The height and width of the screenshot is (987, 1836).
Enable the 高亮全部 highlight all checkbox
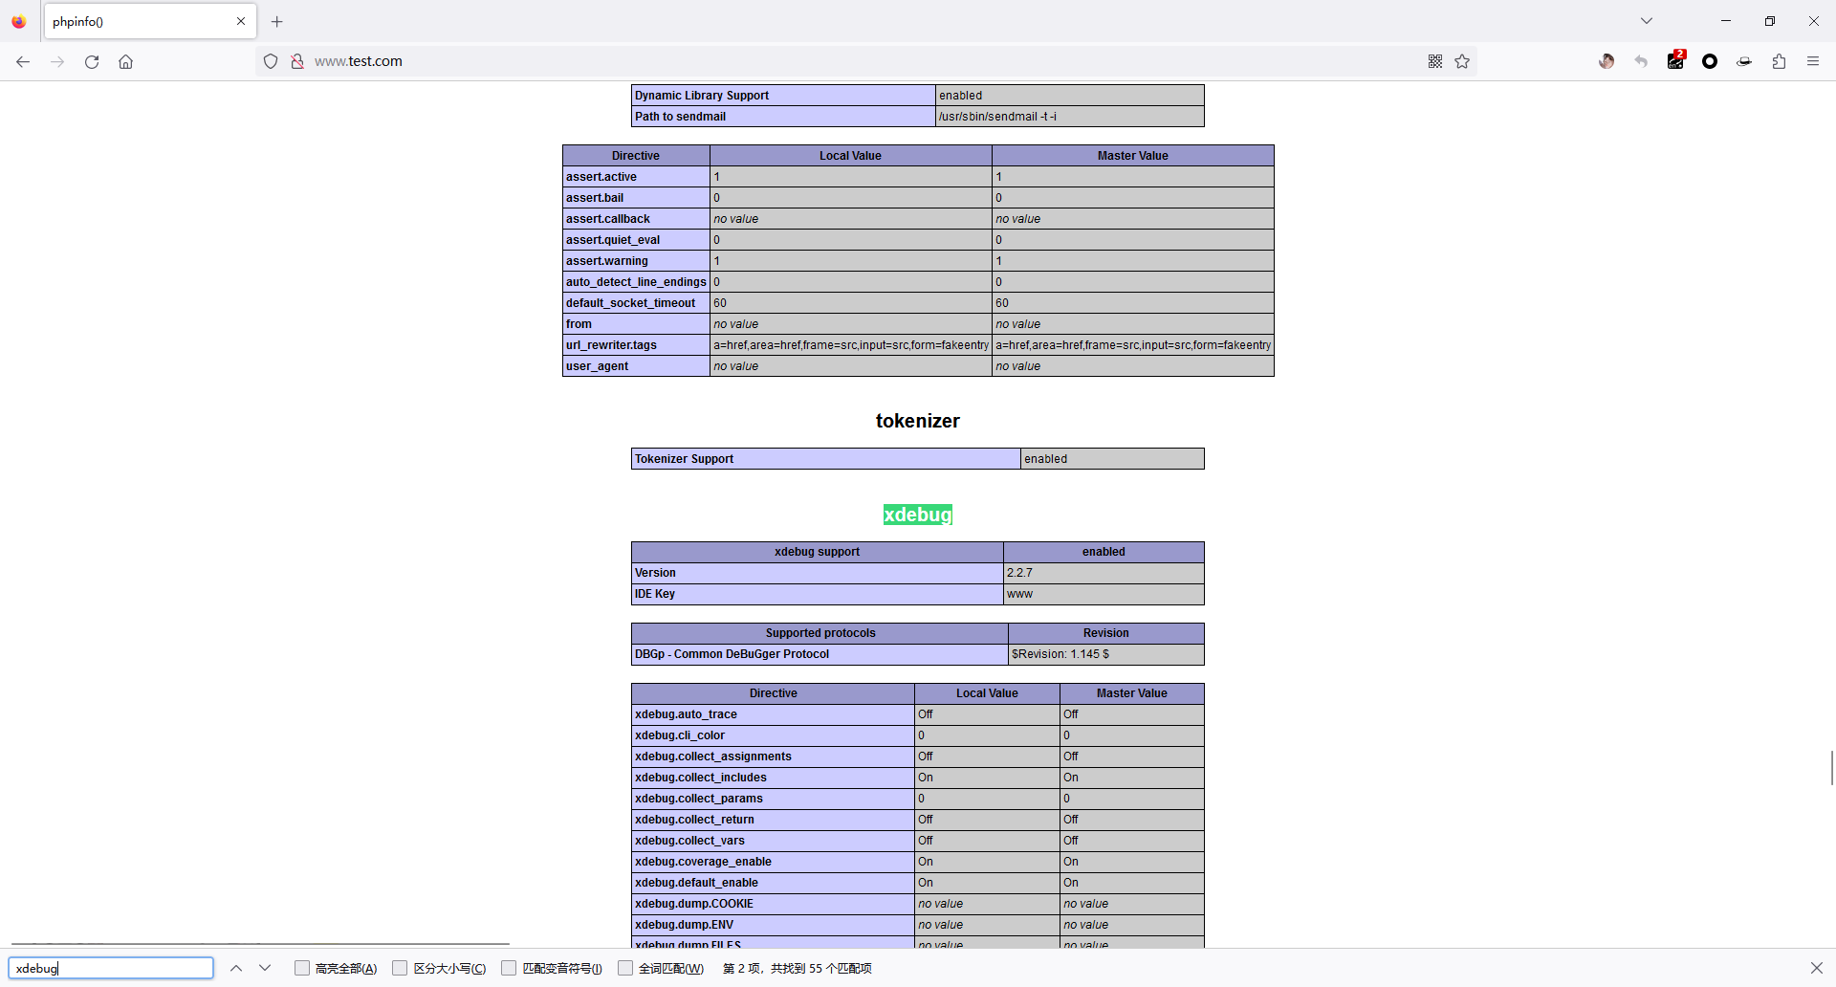[302, 968]
